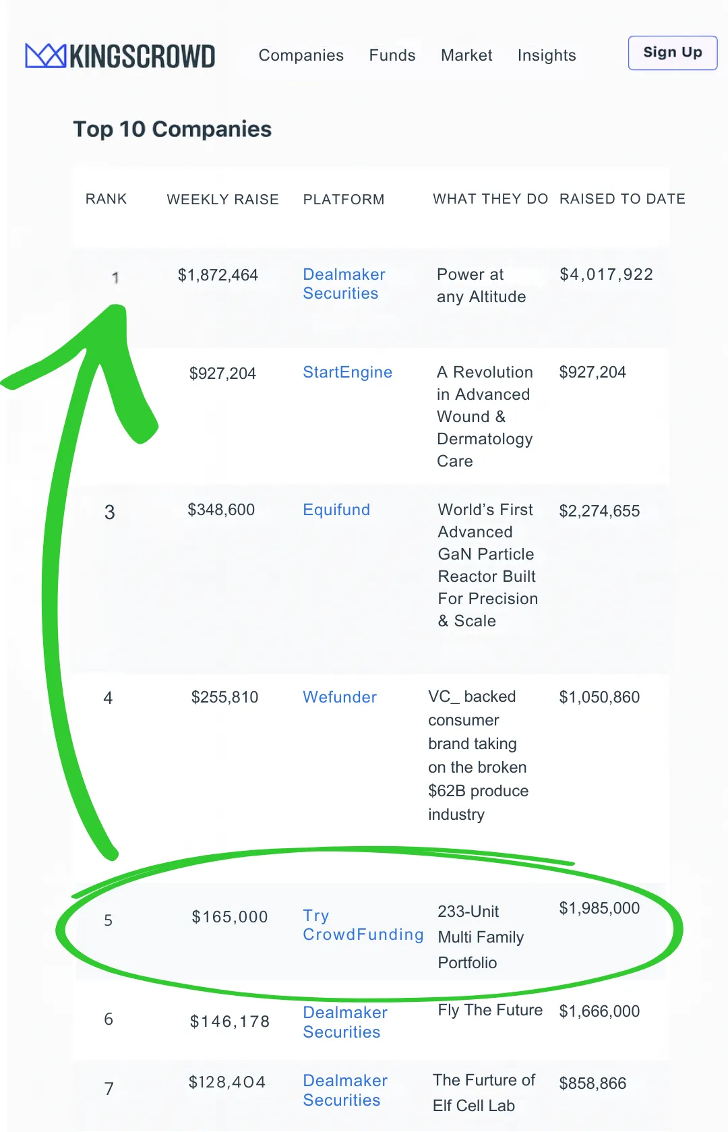Open the Funds menu

tap(392, 55)
